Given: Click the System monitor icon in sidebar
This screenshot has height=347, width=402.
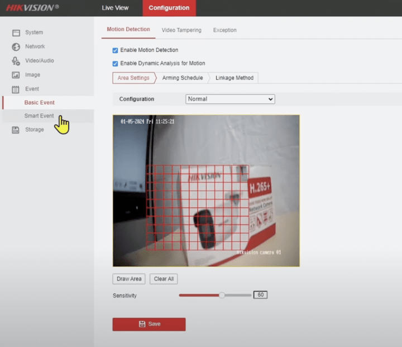Looking at the screenshot, I should pos(16,33).
